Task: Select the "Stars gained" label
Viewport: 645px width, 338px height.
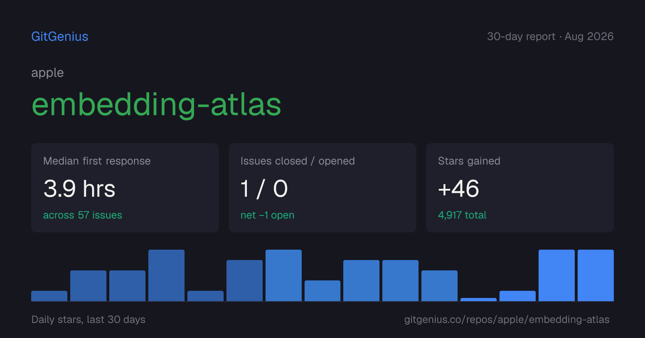Action: pos(469,161)
